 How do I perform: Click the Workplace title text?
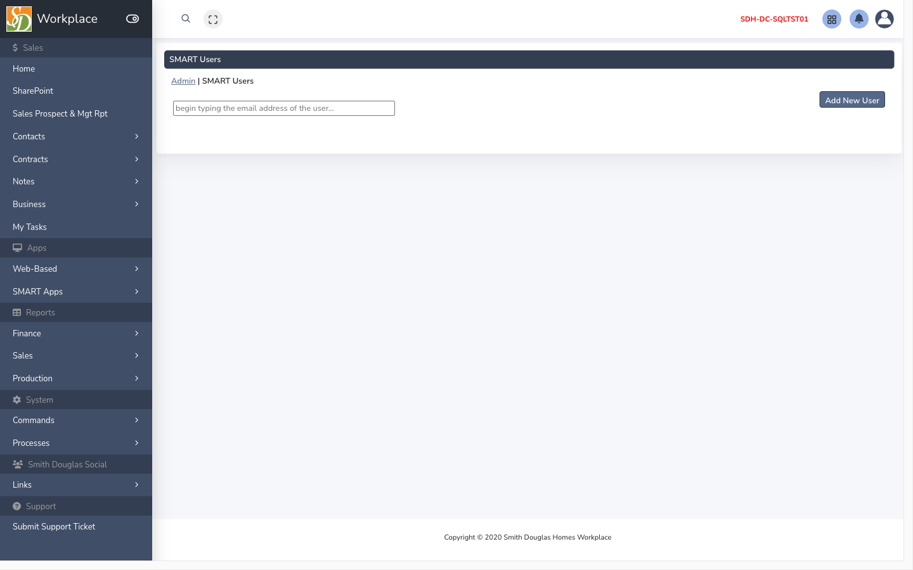coord(67,19)
